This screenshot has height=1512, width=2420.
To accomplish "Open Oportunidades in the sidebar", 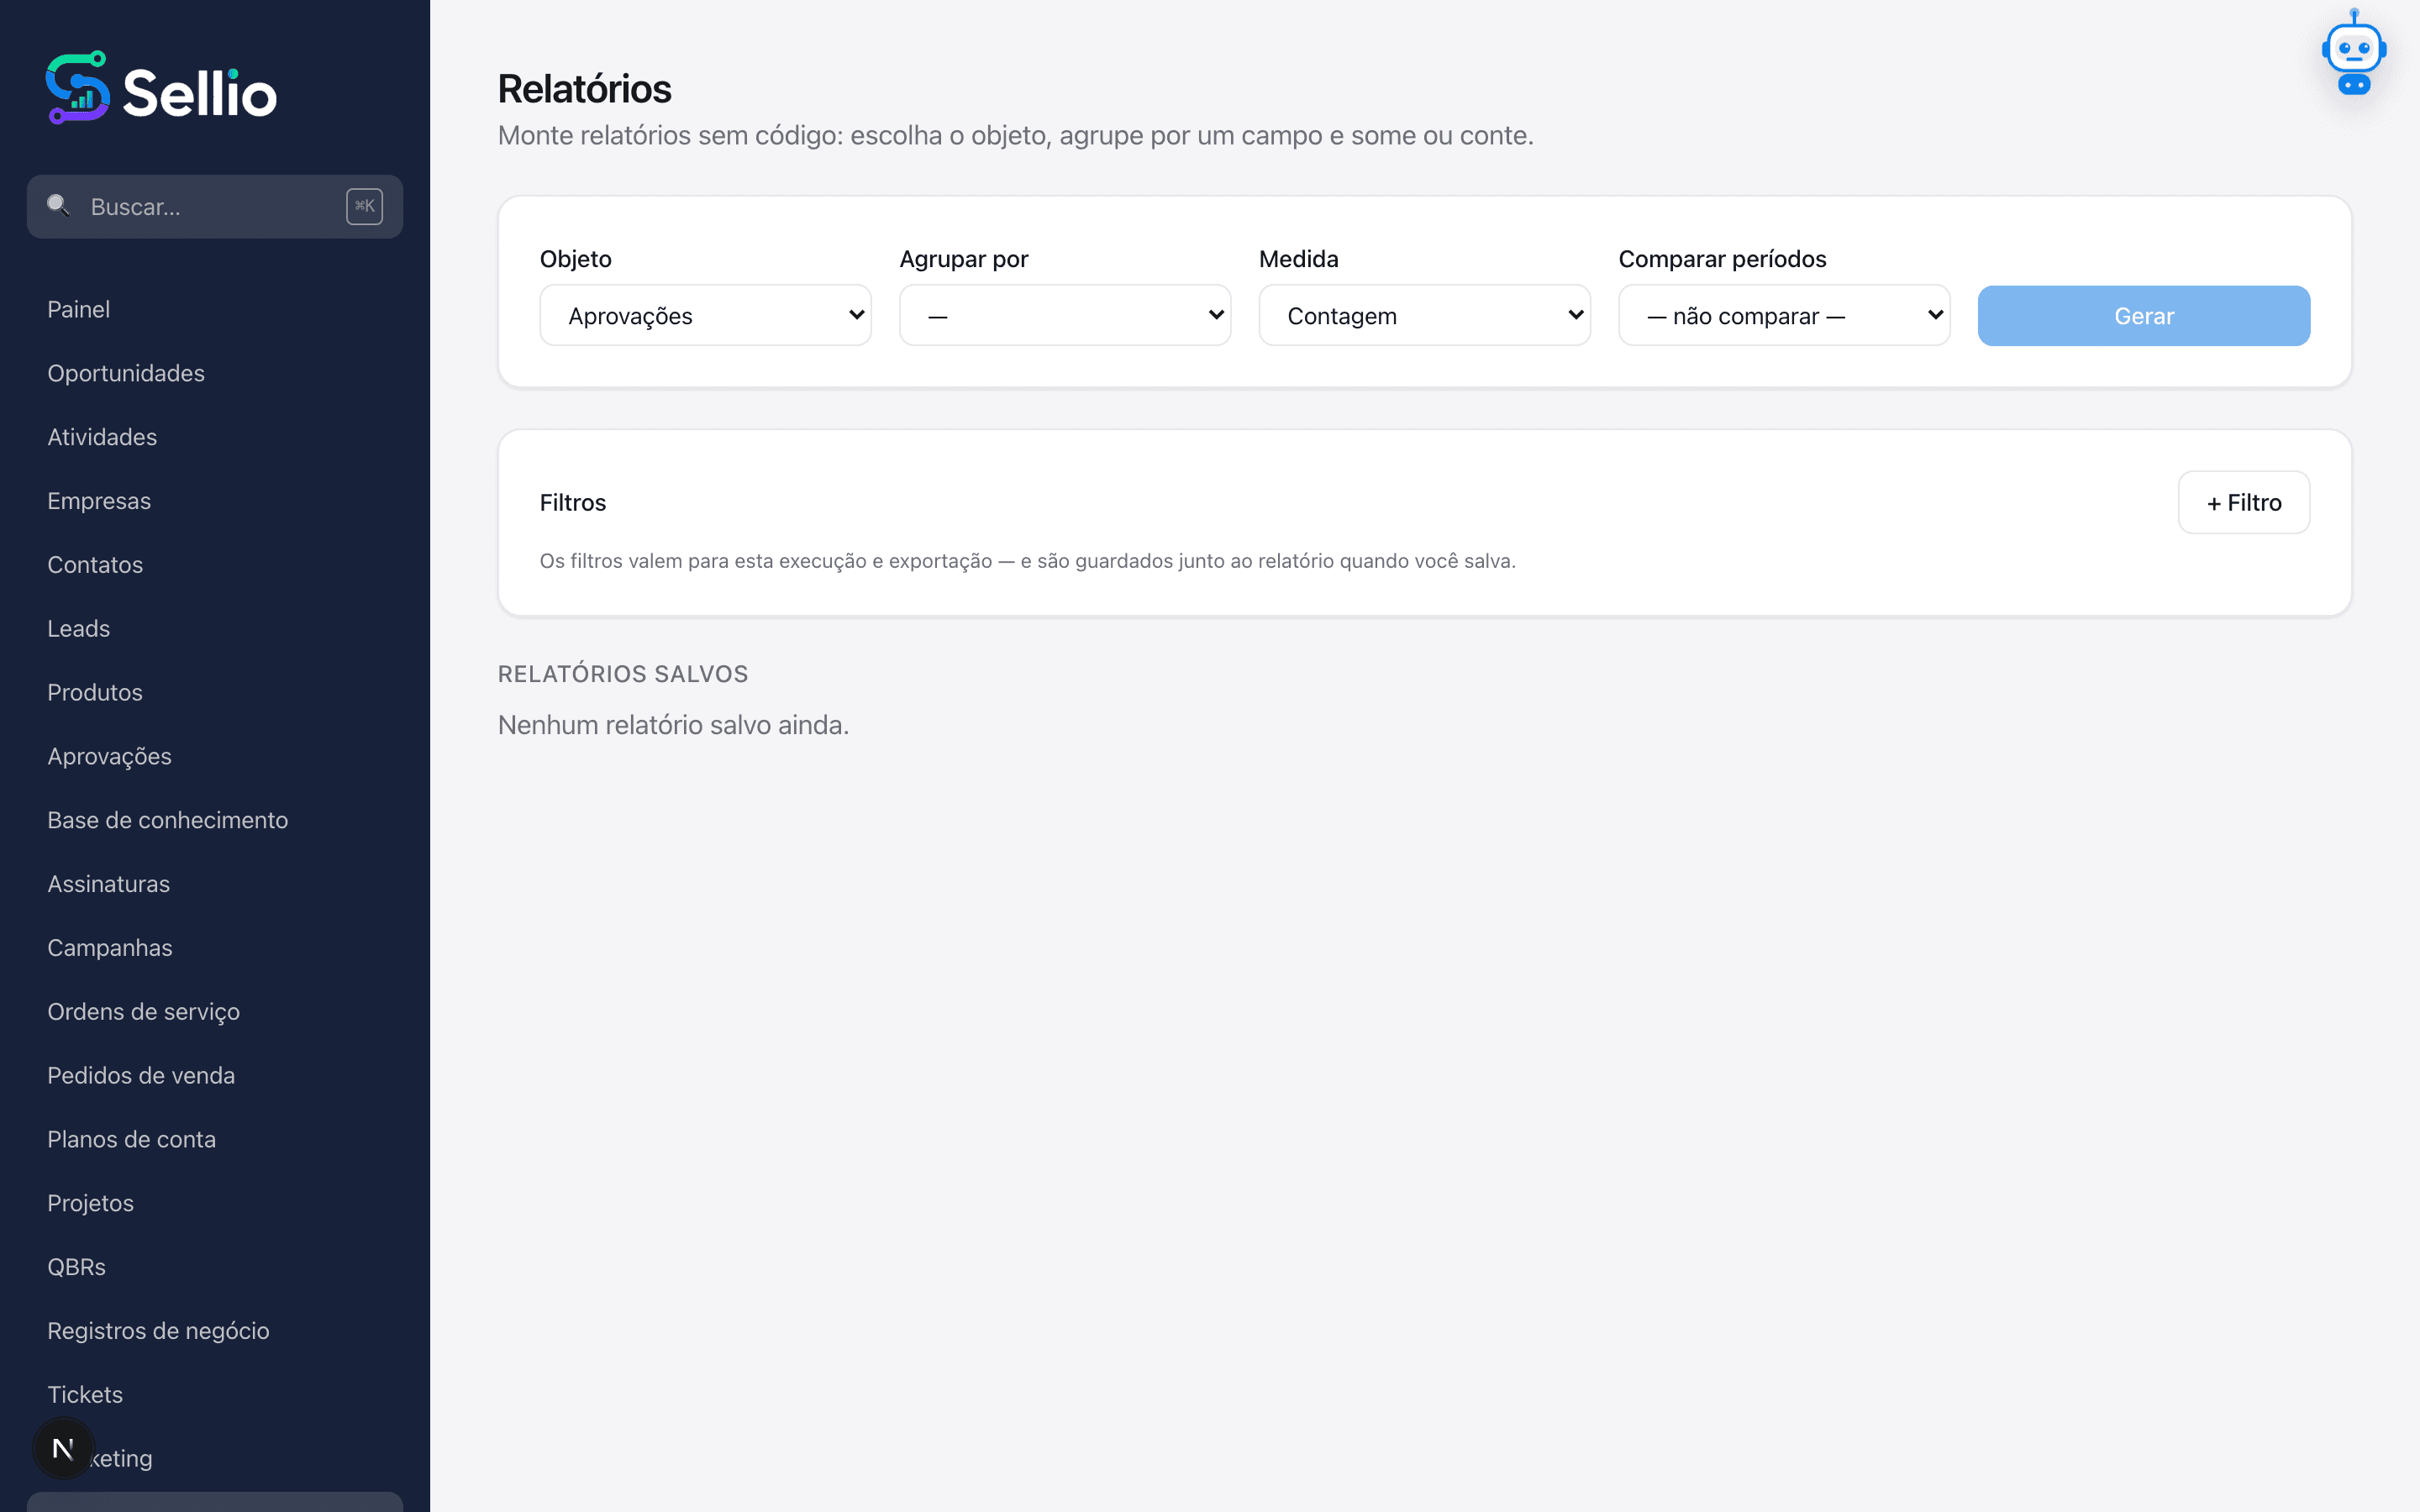I will point(126,373).
